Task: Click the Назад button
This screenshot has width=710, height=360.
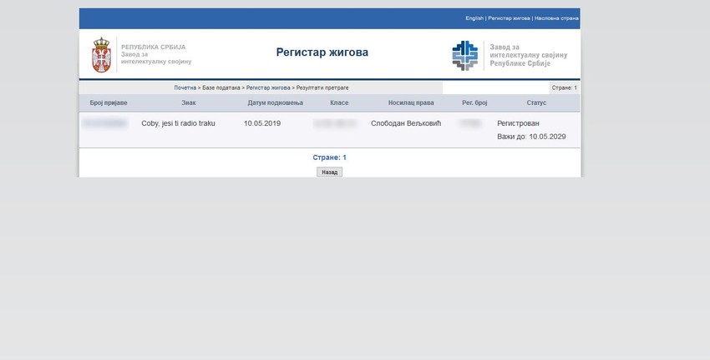Action: click(329, 172)
